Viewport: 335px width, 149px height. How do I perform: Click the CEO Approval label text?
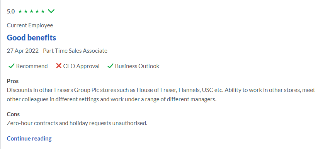tap(82, 66)
